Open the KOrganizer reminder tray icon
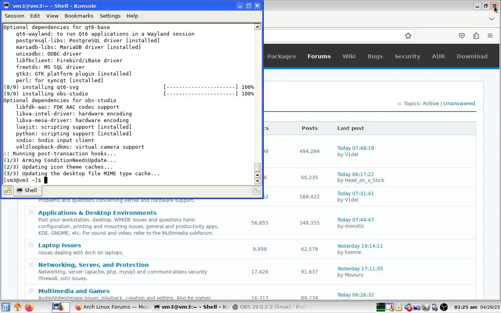The image size is (501, 313). [x=390, y=307]
